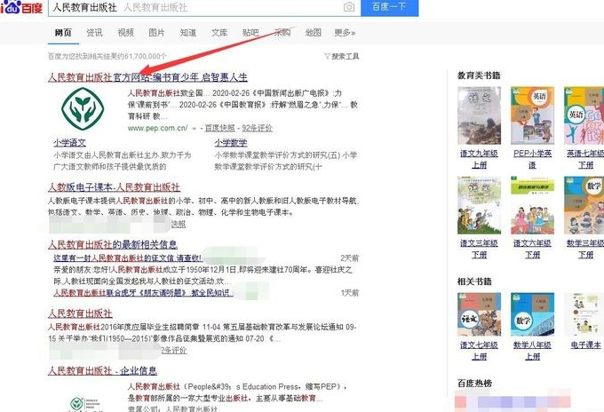Open news link 联合虎牙《朋友请听题》
The height and width of the screenshot is (412, 604).
pyautogui.click(x=143, y=293)
